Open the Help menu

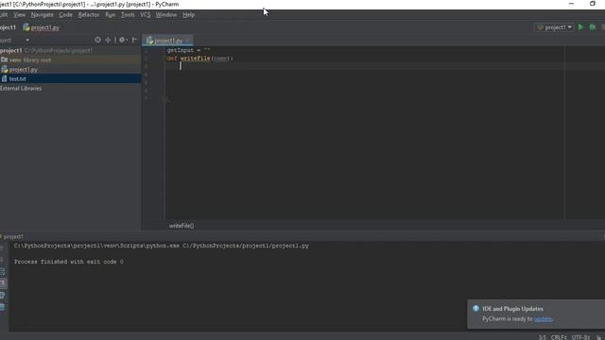(189, 15)
